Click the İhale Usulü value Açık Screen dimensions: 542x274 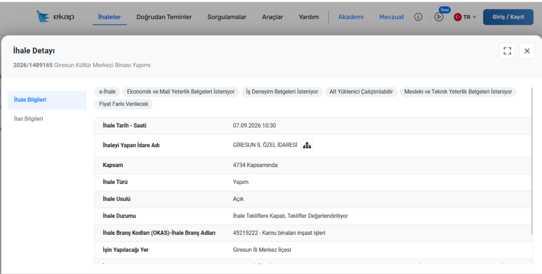[238, 199]
